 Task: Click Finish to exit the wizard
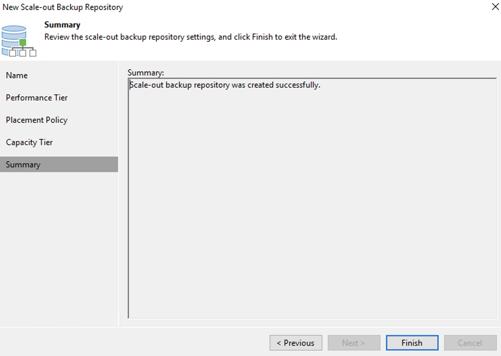(412, 343)
